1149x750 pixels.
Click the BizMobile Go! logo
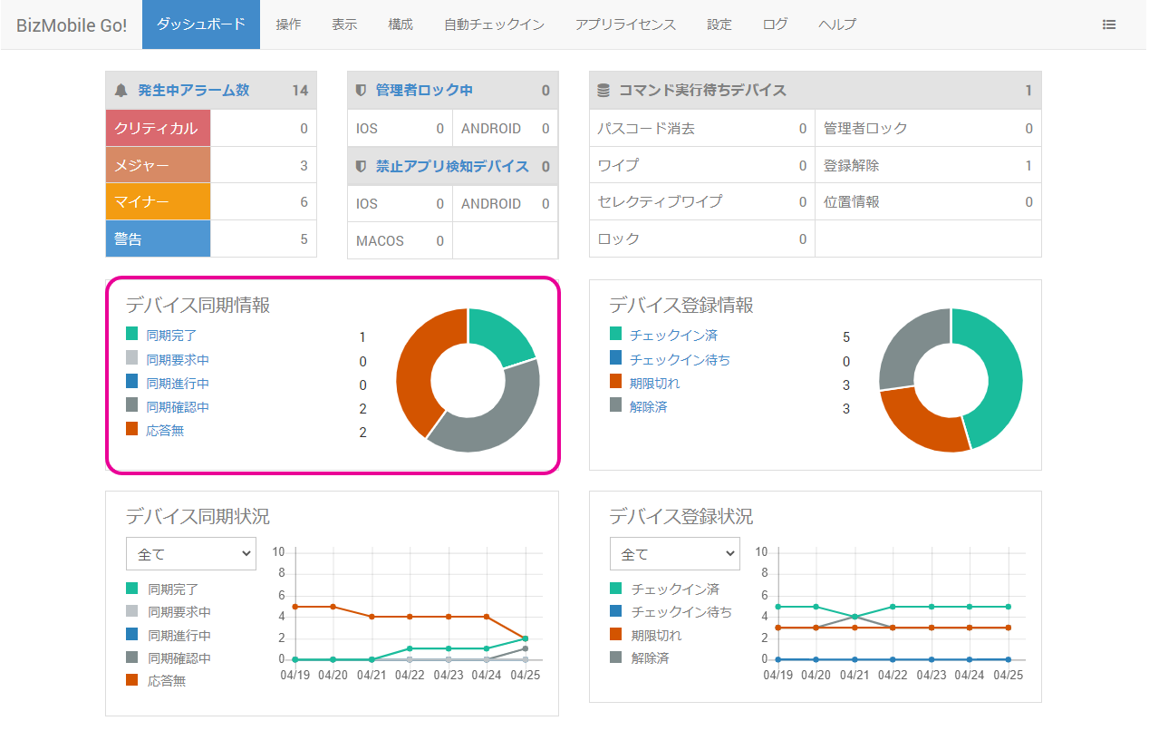72,24
